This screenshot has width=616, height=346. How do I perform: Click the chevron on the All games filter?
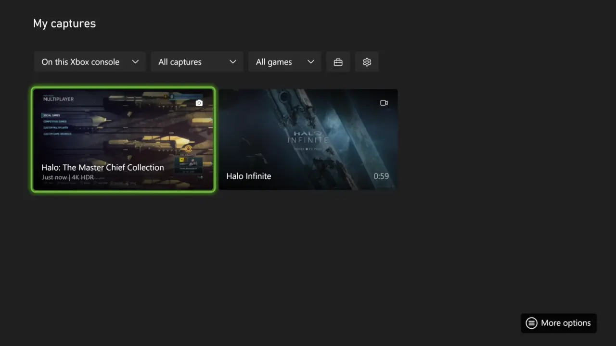pos(310,62)
